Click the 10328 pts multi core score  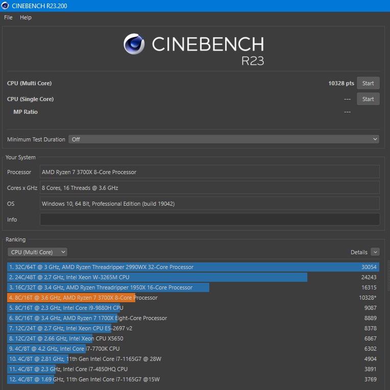[341, 83]
